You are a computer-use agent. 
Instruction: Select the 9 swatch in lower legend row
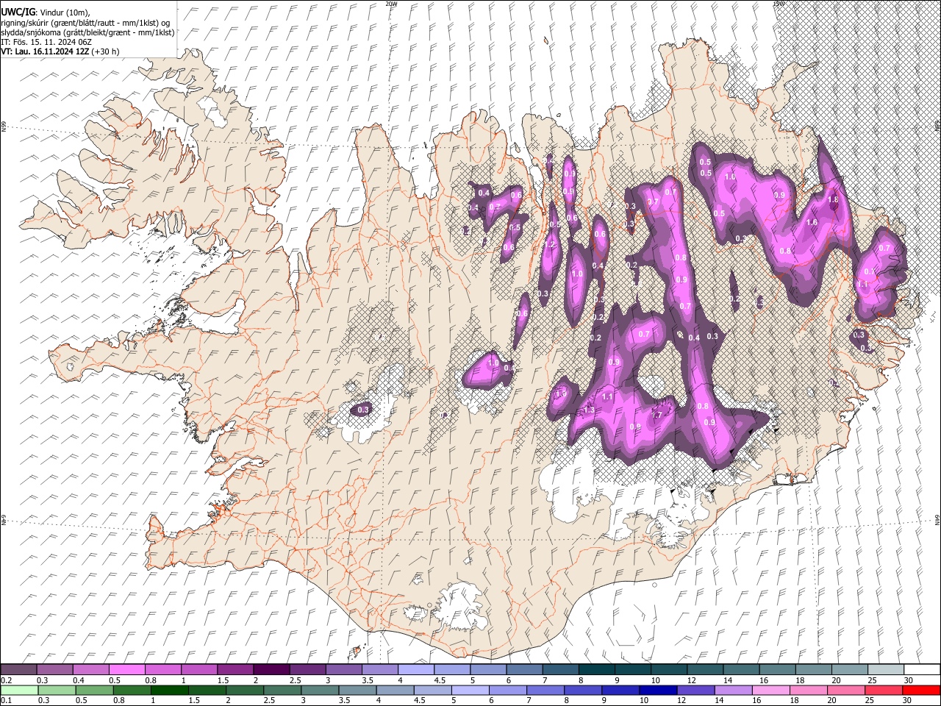pos(620,690)
